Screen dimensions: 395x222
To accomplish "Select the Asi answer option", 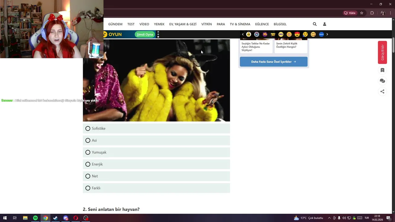I will click(156, 140).
